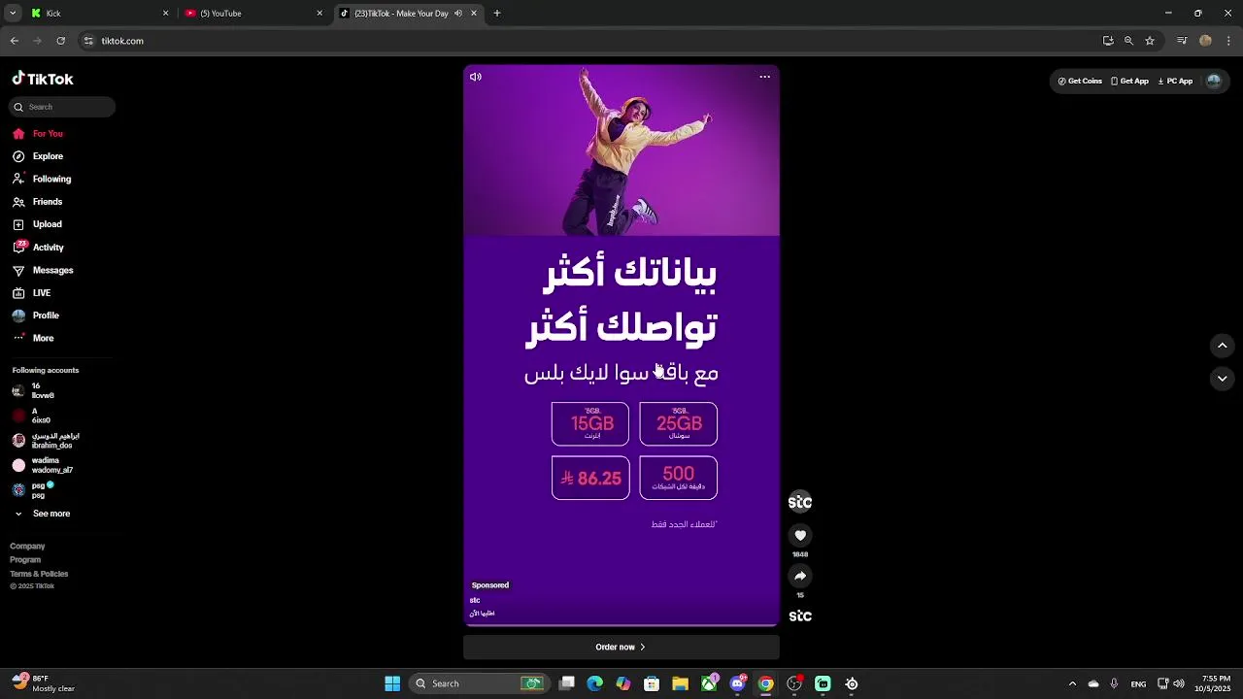Click the Windows taskbar Search box
Screen dimensions: 1243x699
[478, 683]
